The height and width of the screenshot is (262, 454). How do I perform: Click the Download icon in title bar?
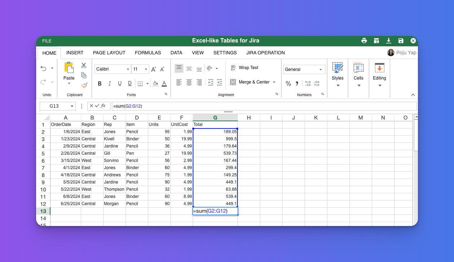[389, 41]
